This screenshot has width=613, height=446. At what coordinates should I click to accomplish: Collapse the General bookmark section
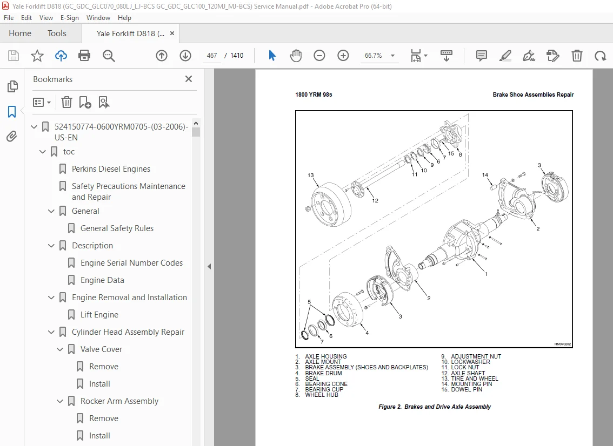(x=51, y=211)
